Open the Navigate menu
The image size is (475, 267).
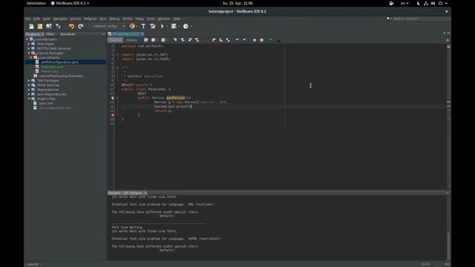pyautogui.click(x=60, y=19)
